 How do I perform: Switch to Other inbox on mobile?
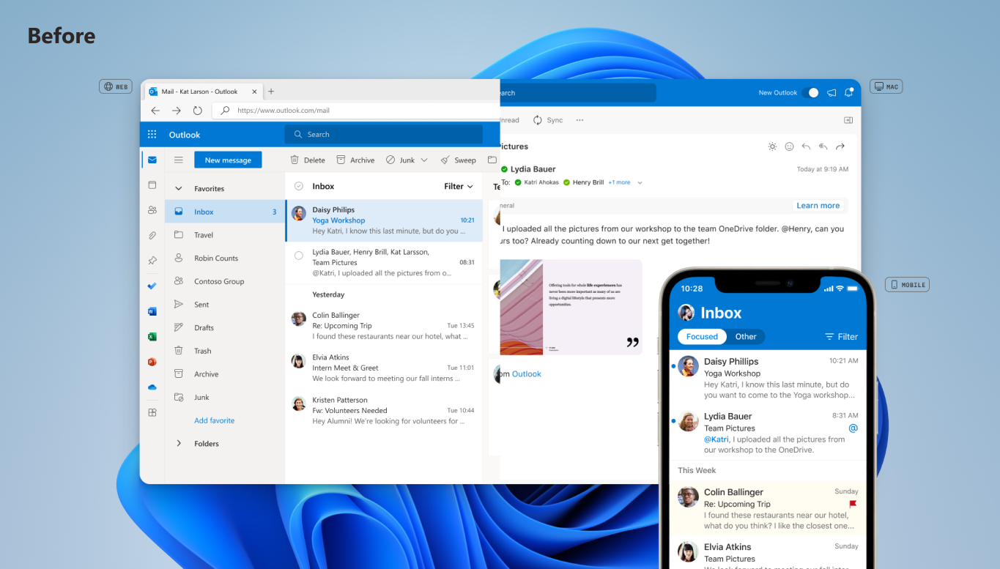(x=746, y=337)
